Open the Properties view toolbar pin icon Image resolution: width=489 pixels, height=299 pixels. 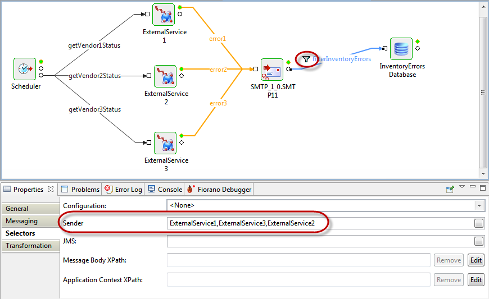click(x=450, y=190)
